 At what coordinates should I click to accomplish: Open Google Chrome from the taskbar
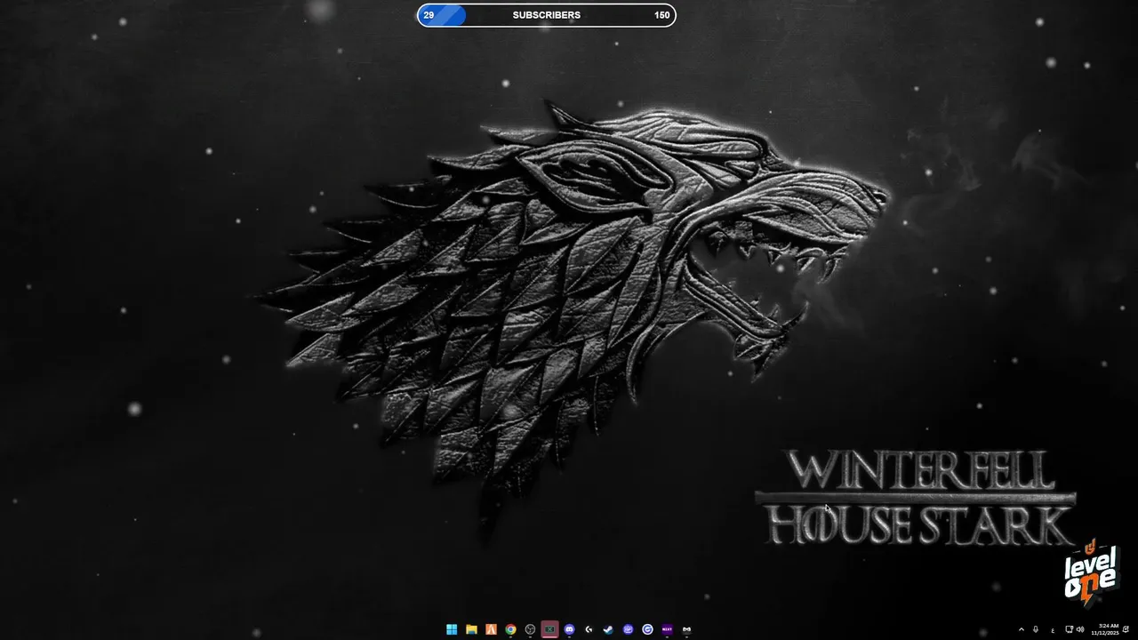click(x=510, y=629)
